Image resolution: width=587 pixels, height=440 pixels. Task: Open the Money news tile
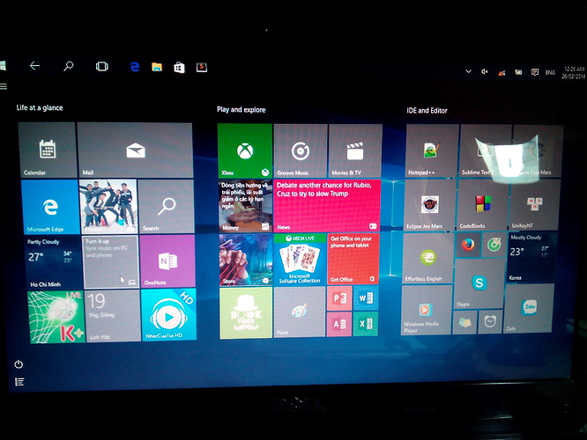coord(246,206)
